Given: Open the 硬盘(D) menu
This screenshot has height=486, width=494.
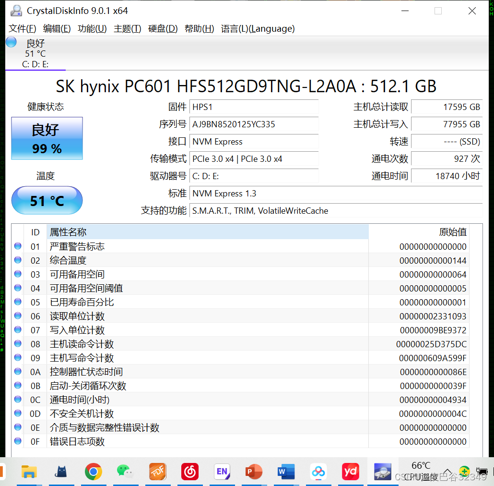Looking at the screenshot, I should coord(163,29).
